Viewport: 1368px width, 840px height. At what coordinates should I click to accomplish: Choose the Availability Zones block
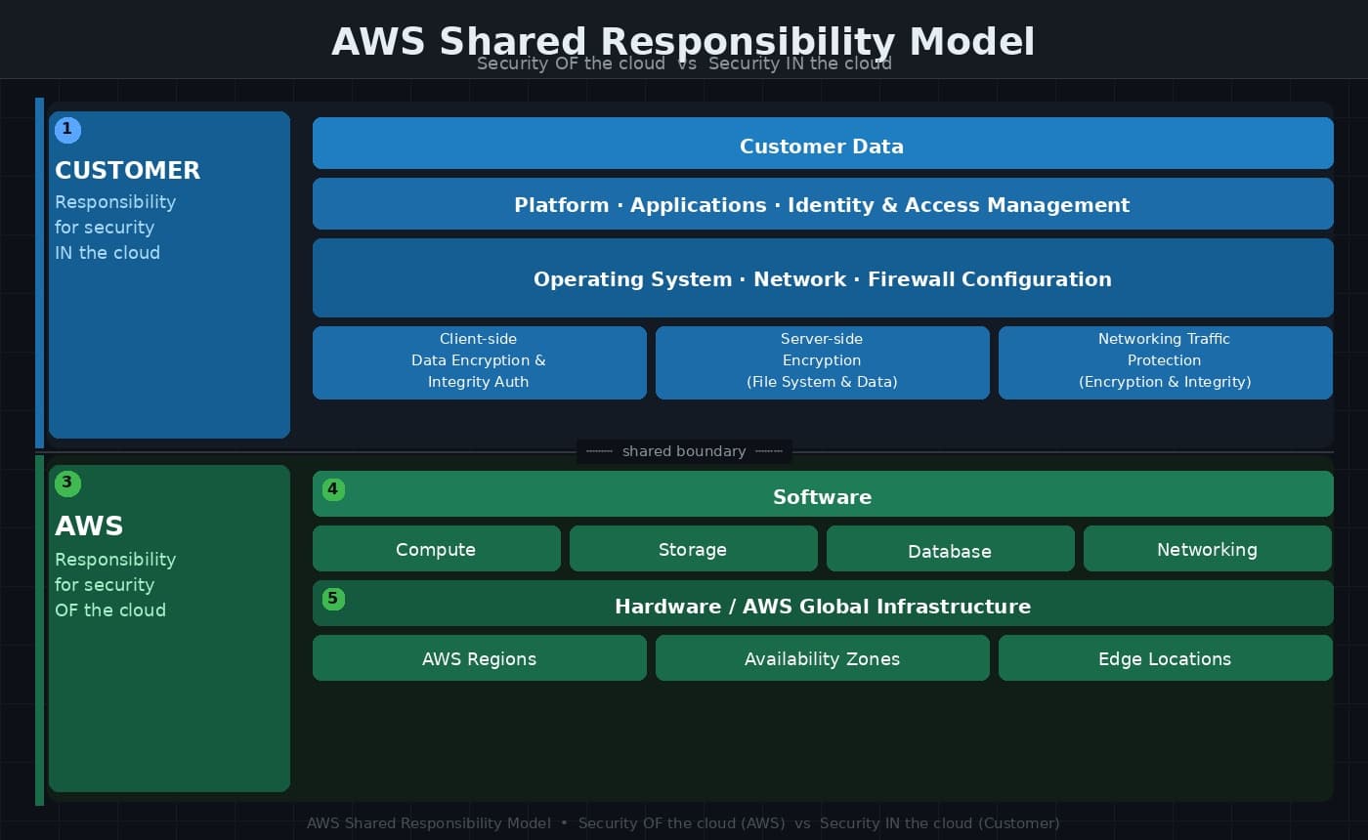pos(822,658)
